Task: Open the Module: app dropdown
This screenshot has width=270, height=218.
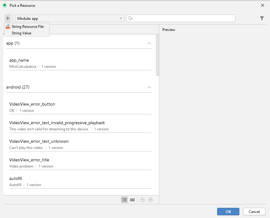Action: 70,18
